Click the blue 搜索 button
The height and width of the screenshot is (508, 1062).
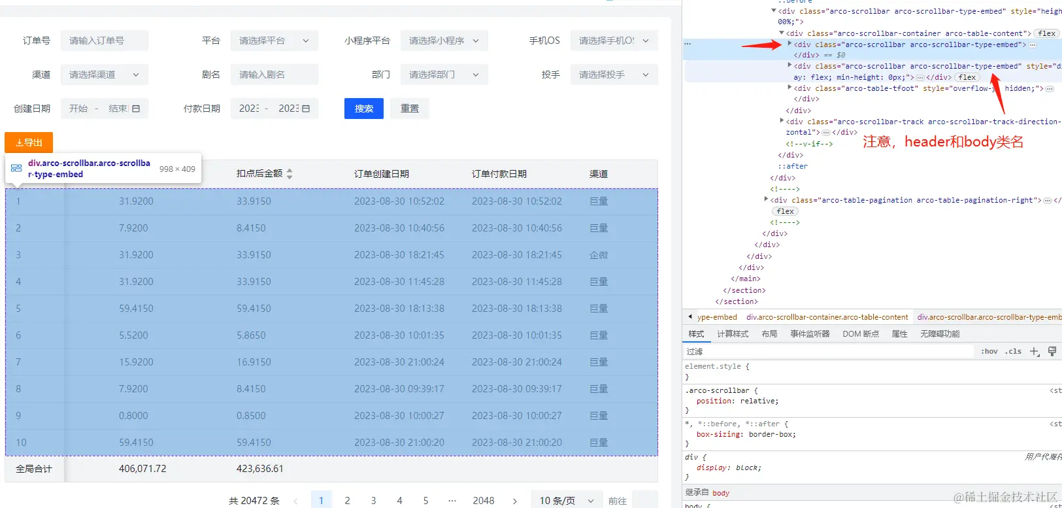pos(364,109)
